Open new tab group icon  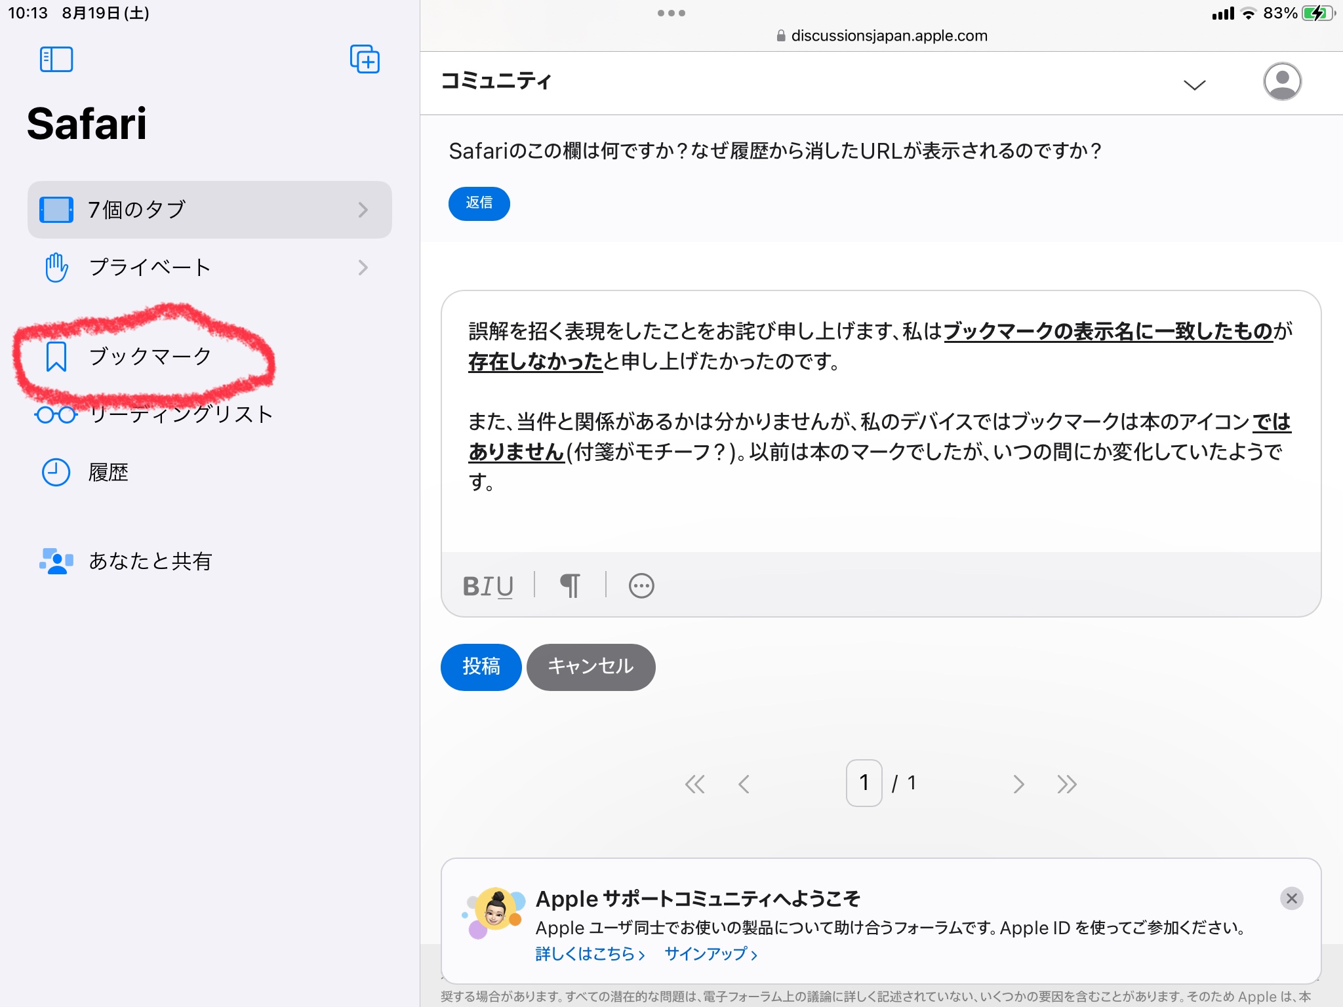point(365,60)
